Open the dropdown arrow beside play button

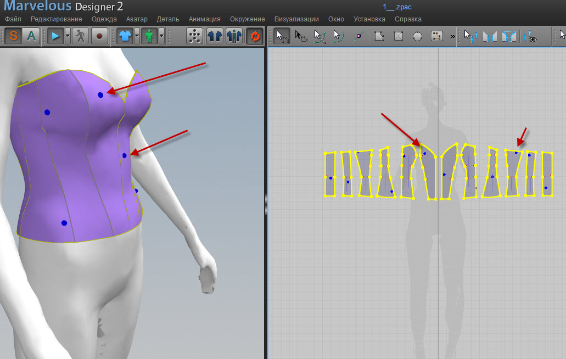68,37
